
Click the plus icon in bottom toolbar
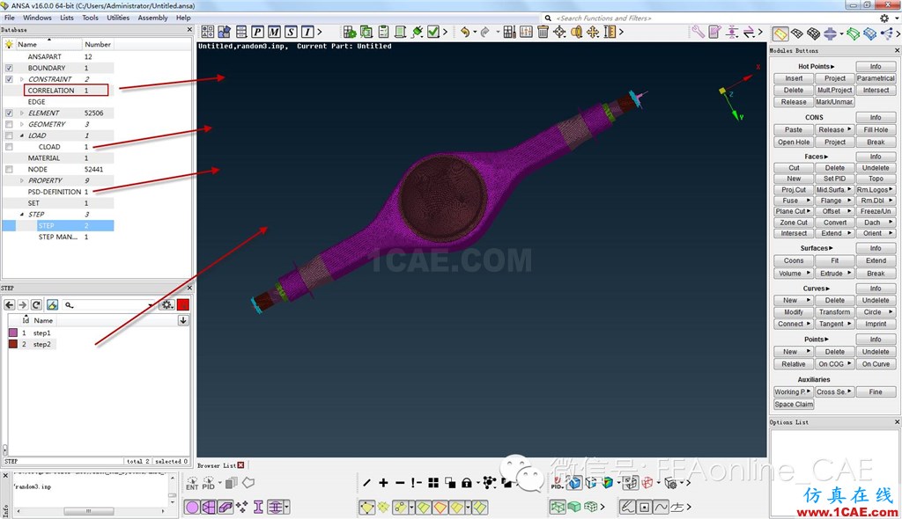pyautogui.click(x=383, y=483)
